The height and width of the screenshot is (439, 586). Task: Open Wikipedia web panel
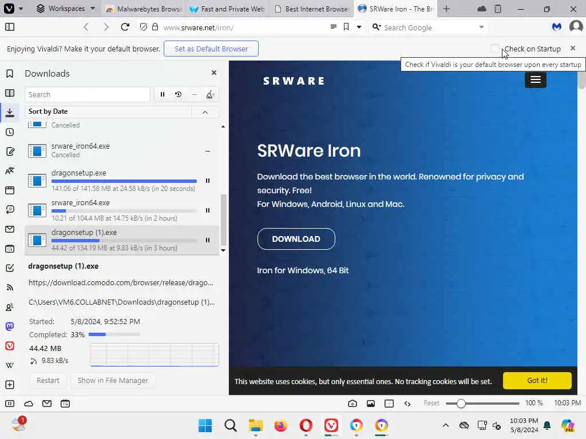(x=10, y=365)
